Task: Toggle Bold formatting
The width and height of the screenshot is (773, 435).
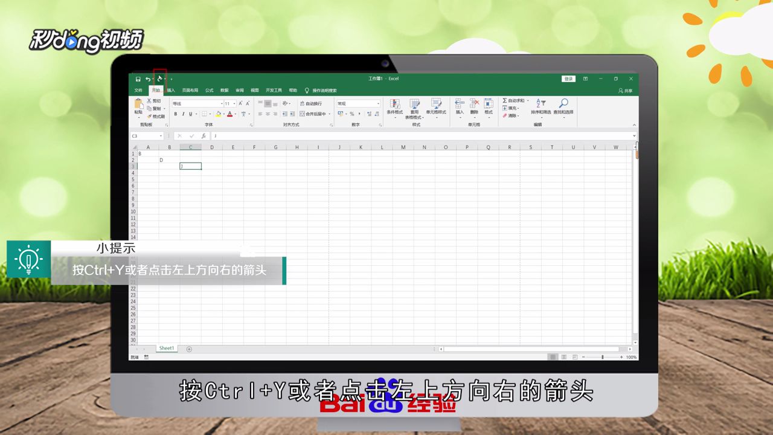Action: coord(176,114)
